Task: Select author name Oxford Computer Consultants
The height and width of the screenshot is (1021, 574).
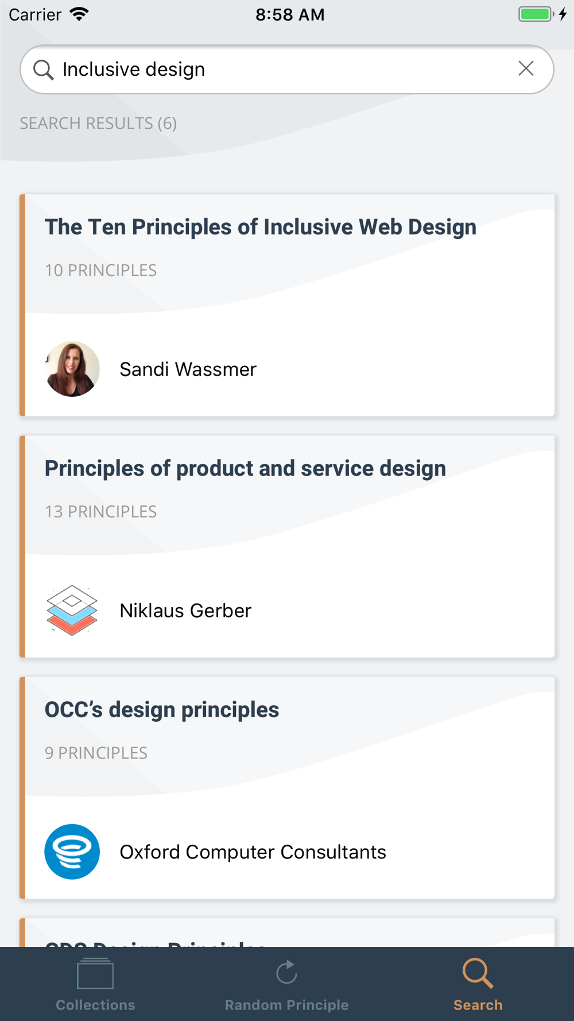Action: coord(253,852)
